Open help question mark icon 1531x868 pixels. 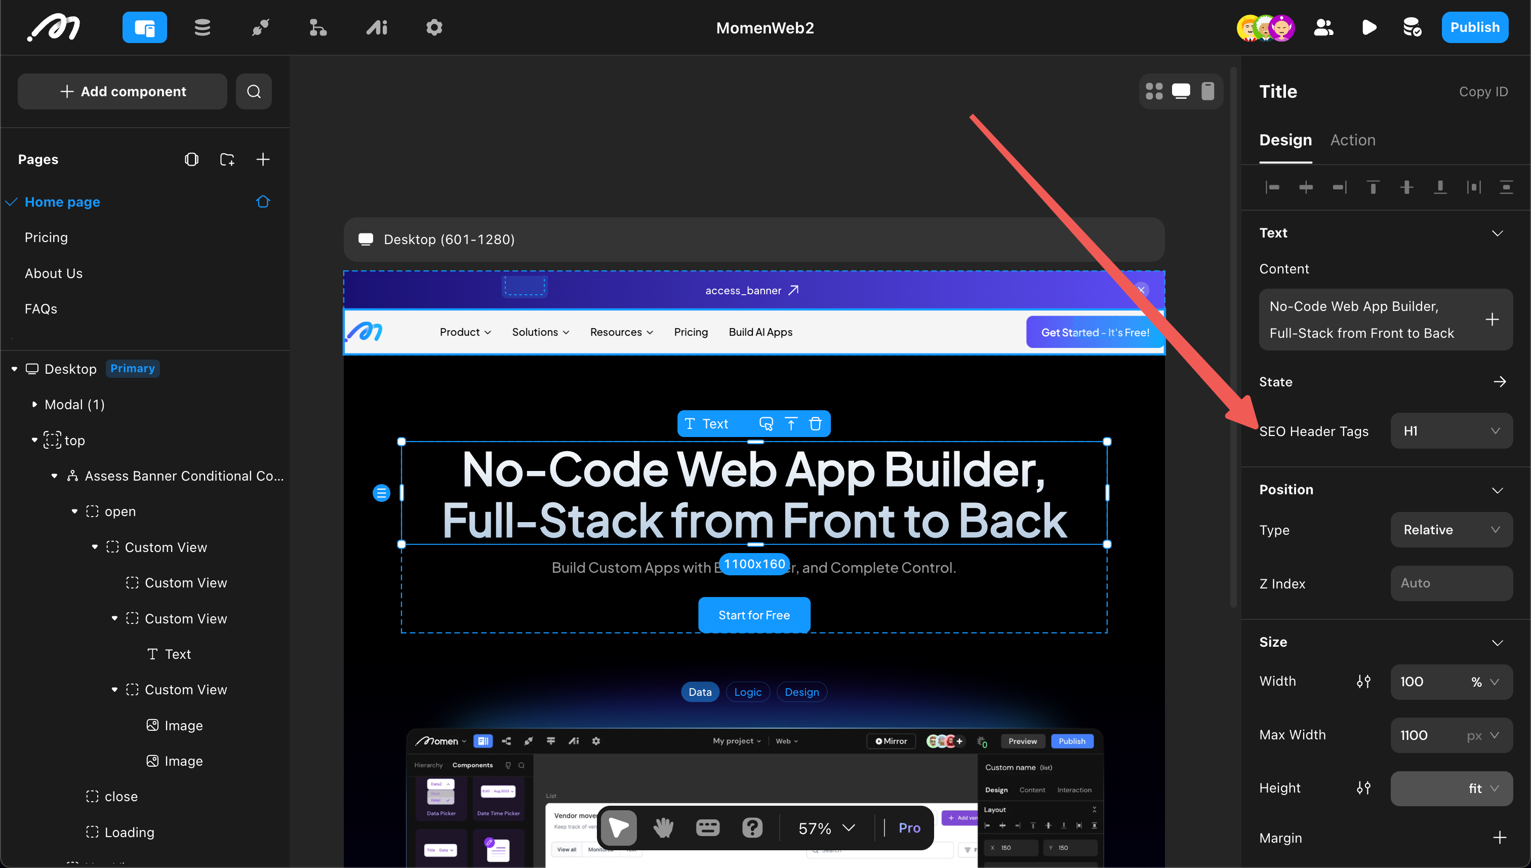tap(753, 827)
